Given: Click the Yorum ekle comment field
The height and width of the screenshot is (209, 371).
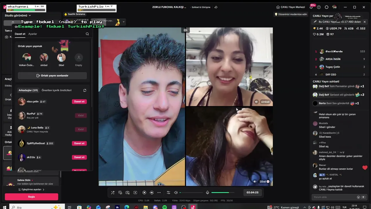Looking at the screenshot, I should click(334, 197).
